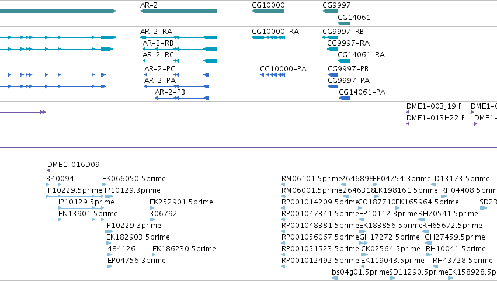497x281 pixels.
Task: Click CG10000-PA coding sequence
Action: [x=272, y=75]
